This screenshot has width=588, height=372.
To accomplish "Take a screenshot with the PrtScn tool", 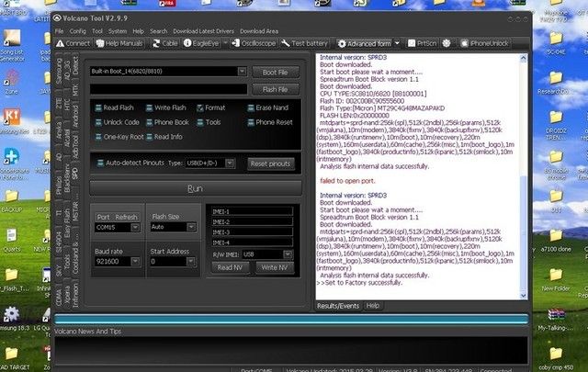I will pyautogui.click(x=422, y=43).
